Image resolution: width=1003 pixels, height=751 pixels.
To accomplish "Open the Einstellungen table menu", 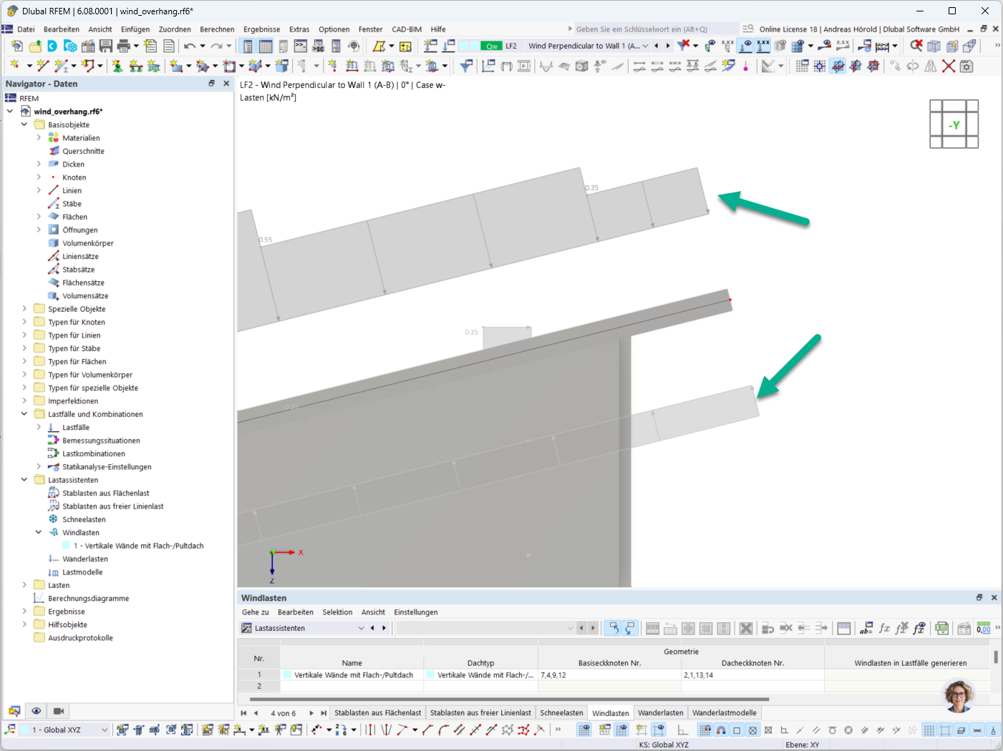I will tap(416, 612).
